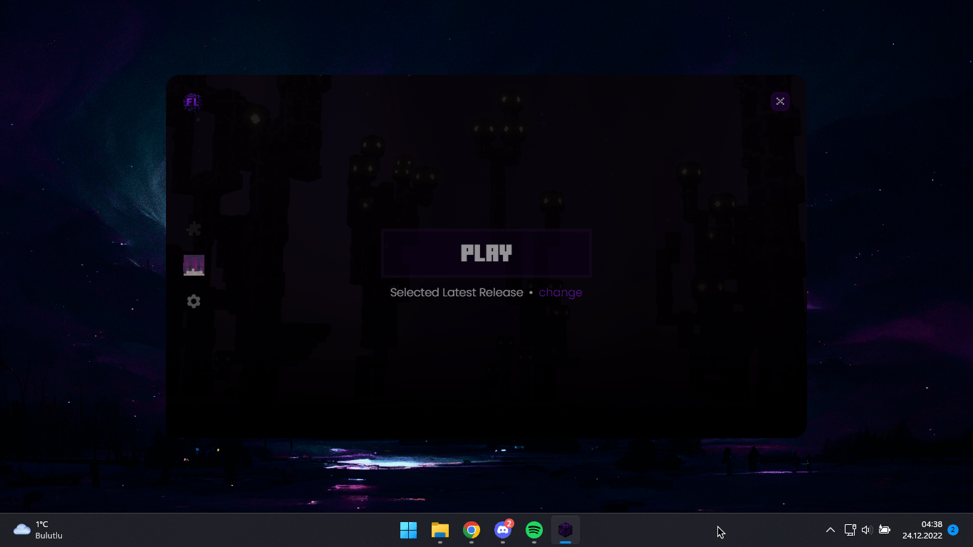
Task: Open the weather widget showing Bulutlu
Action: click(x=38, y=530)
